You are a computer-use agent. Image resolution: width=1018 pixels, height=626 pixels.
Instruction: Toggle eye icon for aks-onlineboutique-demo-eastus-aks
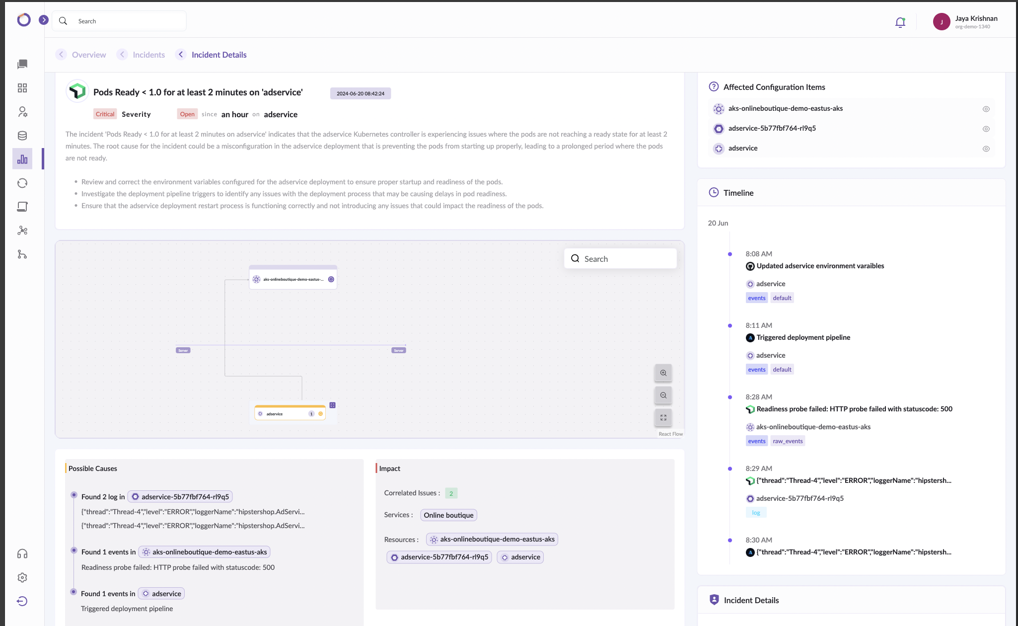point(986,109)
